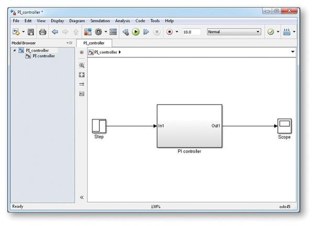This screenshot has width=314, height=226.
Task: Select PI controller subsystem in Model Browser
Action: tap(44, 56)
